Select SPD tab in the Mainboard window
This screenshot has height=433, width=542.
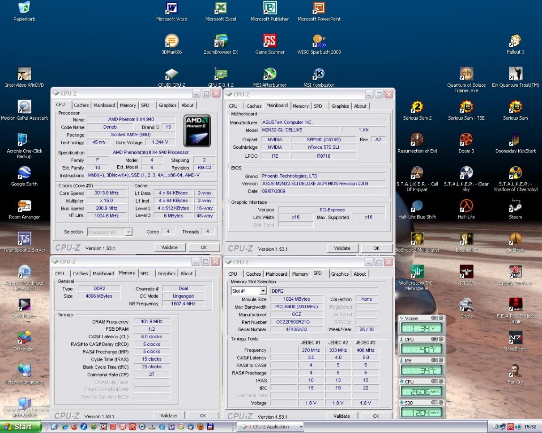pos(318,106)
